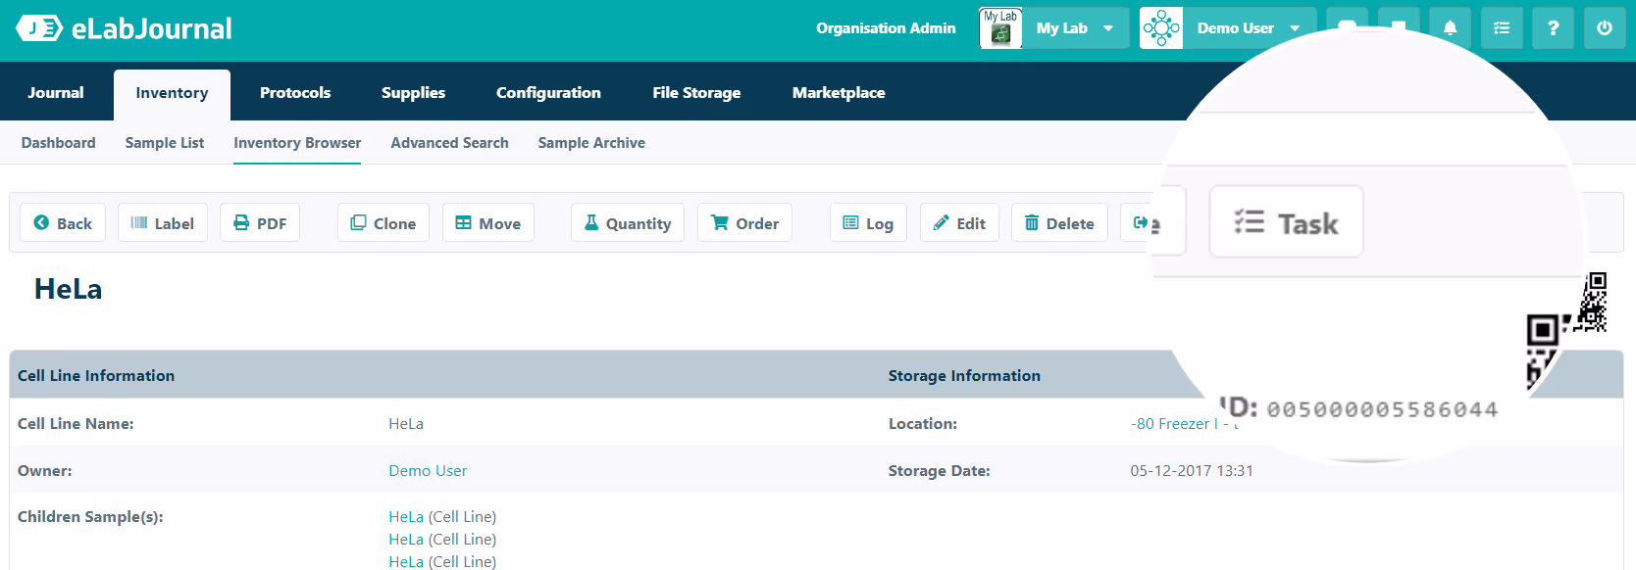Open Advanced Search

pyautogui.click(x=449, y=143)
